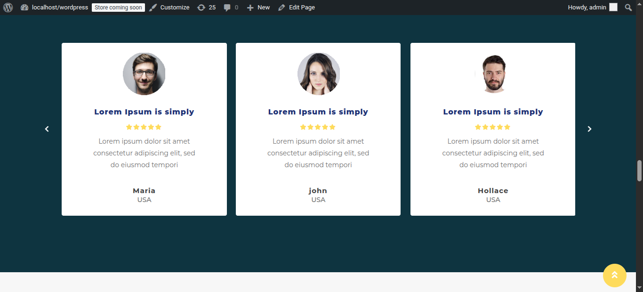Click the star rating in Maria's card
This screenshot has height=292, width=643.
[144, 127]
